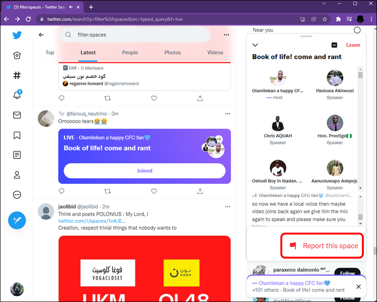Open Lists icon in sidebar
Image resolution: width=377 pixels, height=302 pixels.
(x=17, y=155)
